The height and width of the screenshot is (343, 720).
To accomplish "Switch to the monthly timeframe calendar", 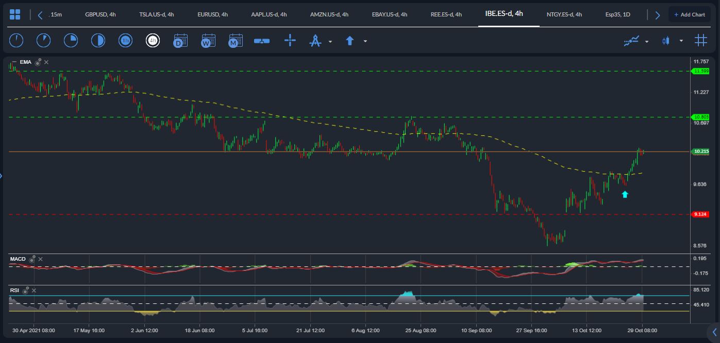I will [x=236, y=40].
